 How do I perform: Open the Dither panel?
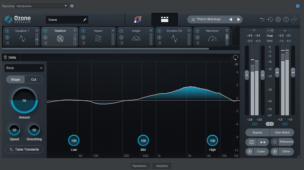click(286, 151)
